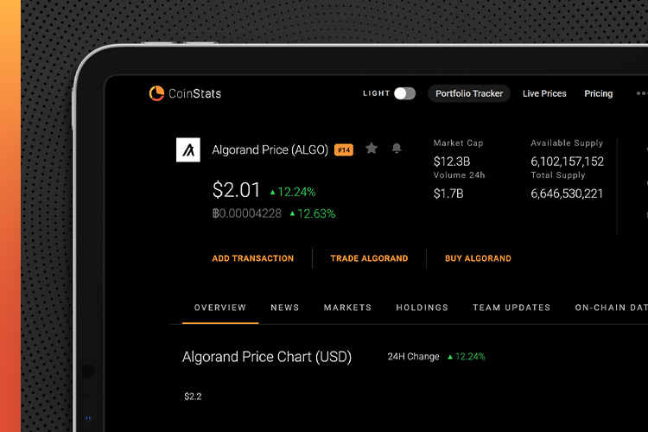The image size is (648, 432).
Task: Click the ฿0.00004228 BTC price
Action: pos(247,213)
